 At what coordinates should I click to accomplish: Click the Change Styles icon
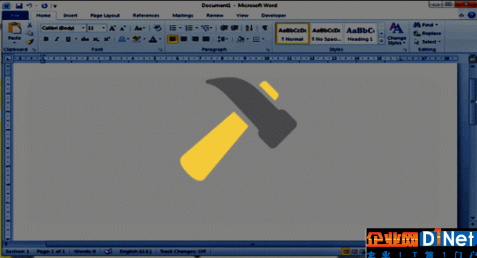point(396,34)
